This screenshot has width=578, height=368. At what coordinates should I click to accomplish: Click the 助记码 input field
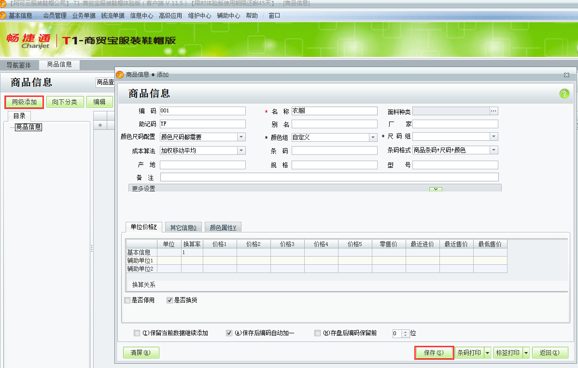pos(203,124)
